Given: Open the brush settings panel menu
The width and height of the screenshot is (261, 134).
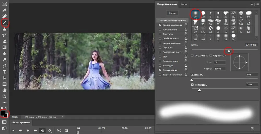Looking at the screenshot, I should pos(257,4).
